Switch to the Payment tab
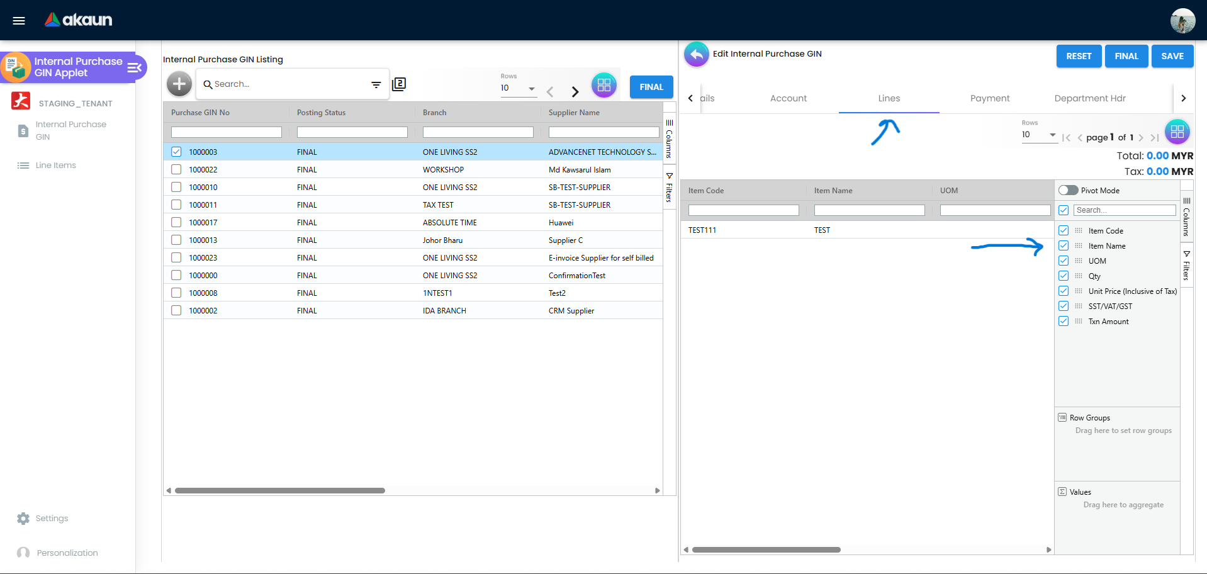 [989, 98]
